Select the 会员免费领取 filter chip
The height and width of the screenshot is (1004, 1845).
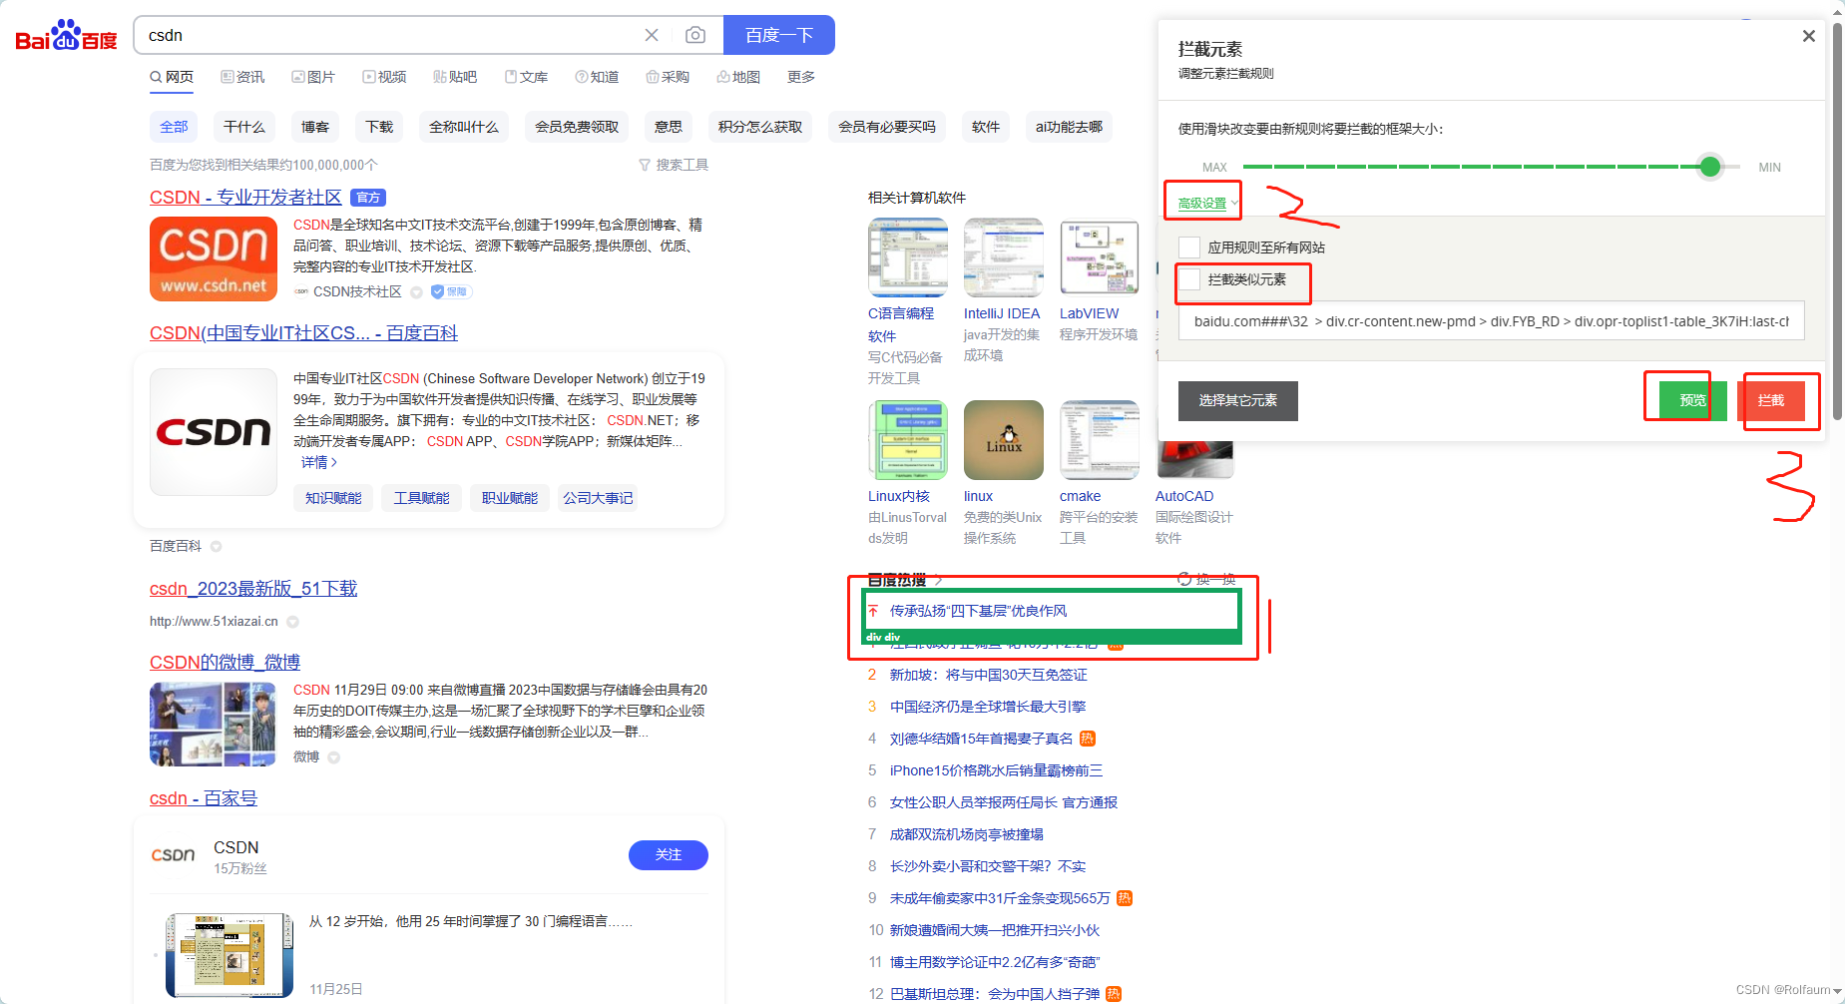577,127
